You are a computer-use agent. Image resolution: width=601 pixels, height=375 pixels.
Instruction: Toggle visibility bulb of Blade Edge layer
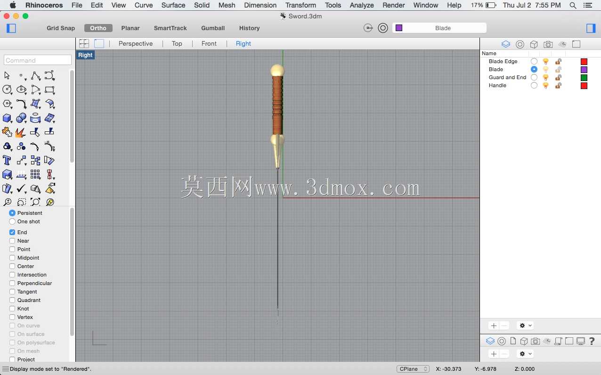coord(546,61)
